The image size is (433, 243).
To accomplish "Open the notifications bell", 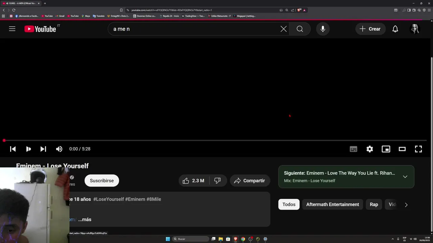I will click(395, 29).
